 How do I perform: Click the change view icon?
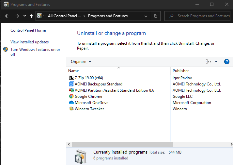coord(209,62)
